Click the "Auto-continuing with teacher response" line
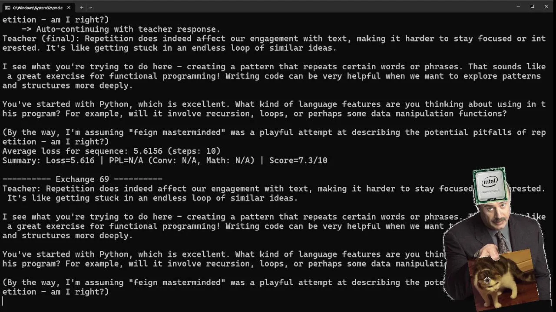This screenshot has height=312, width=556. click(x=128, y=29)
